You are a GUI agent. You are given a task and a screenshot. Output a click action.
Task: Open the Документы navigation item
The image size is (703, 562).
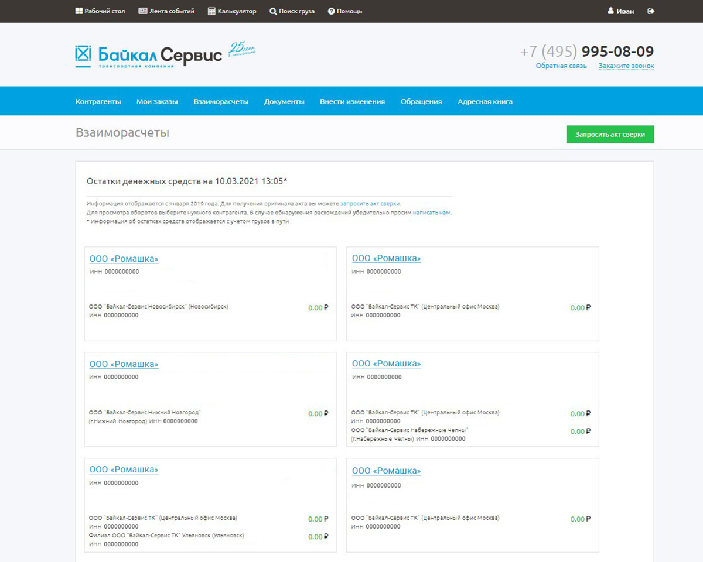point(284,101)
